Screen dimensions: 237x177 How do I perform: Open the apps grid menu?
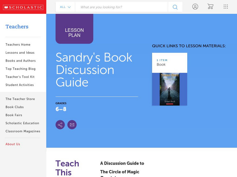point(226,6)
